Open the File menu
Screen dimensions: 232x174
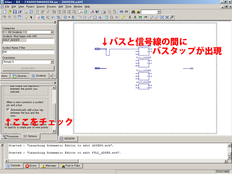coord(7,7)
